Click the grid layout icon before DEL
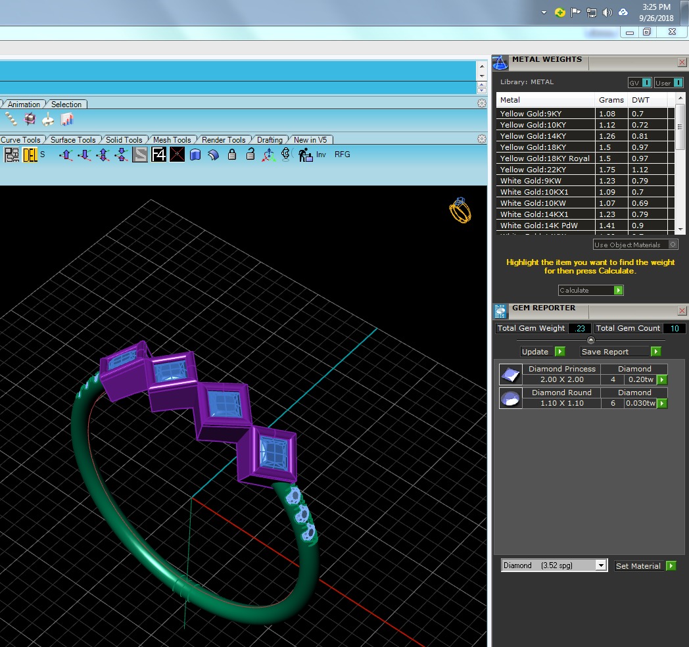 click(11, 155)
